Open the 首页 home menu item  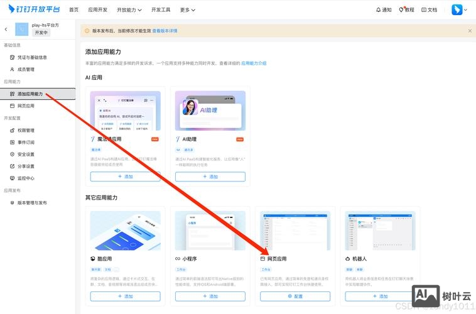click(73, 9)
